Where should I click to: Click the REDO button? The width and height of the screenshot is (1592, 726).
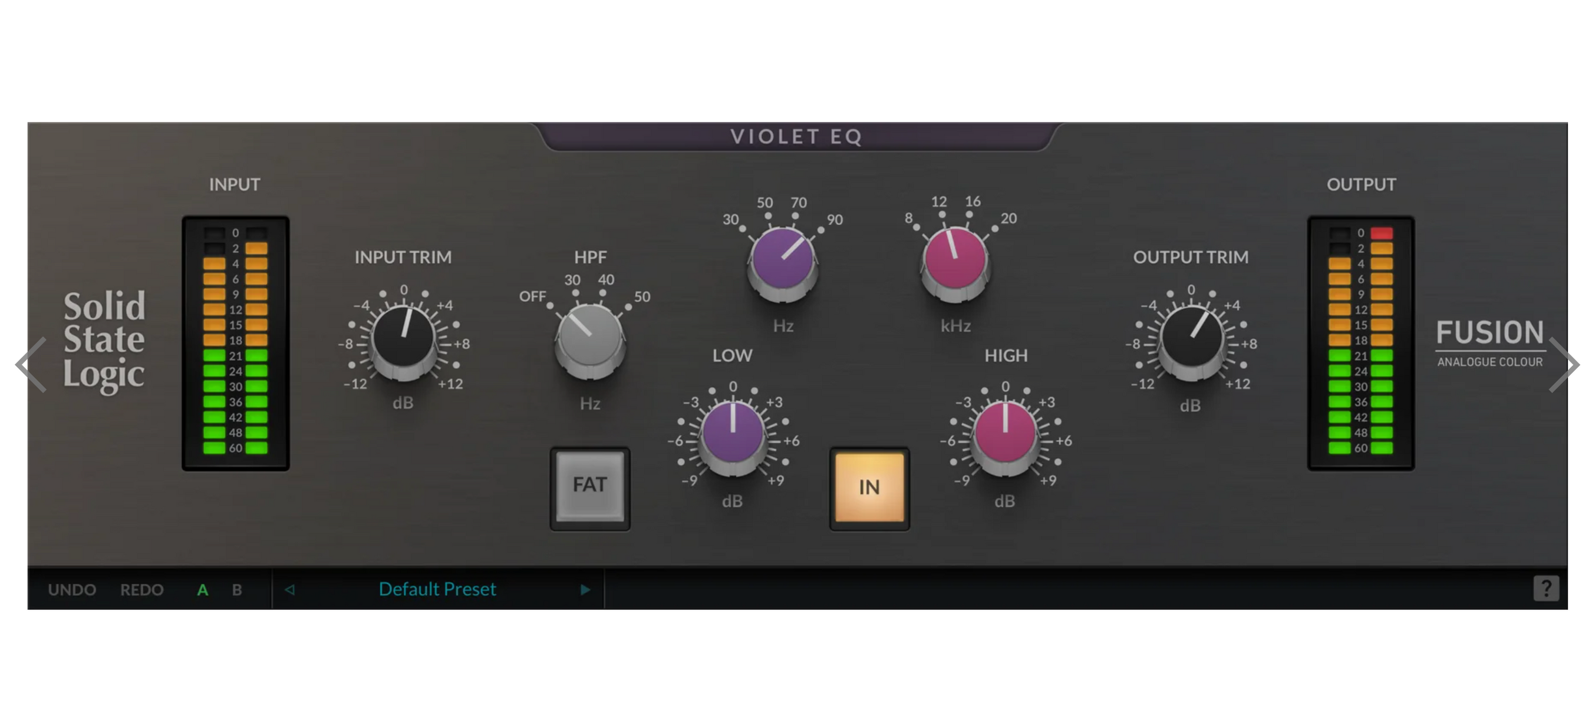click(141, 589)
